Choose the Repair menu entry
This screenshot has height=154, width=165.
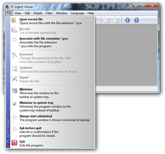click(53, 79)
